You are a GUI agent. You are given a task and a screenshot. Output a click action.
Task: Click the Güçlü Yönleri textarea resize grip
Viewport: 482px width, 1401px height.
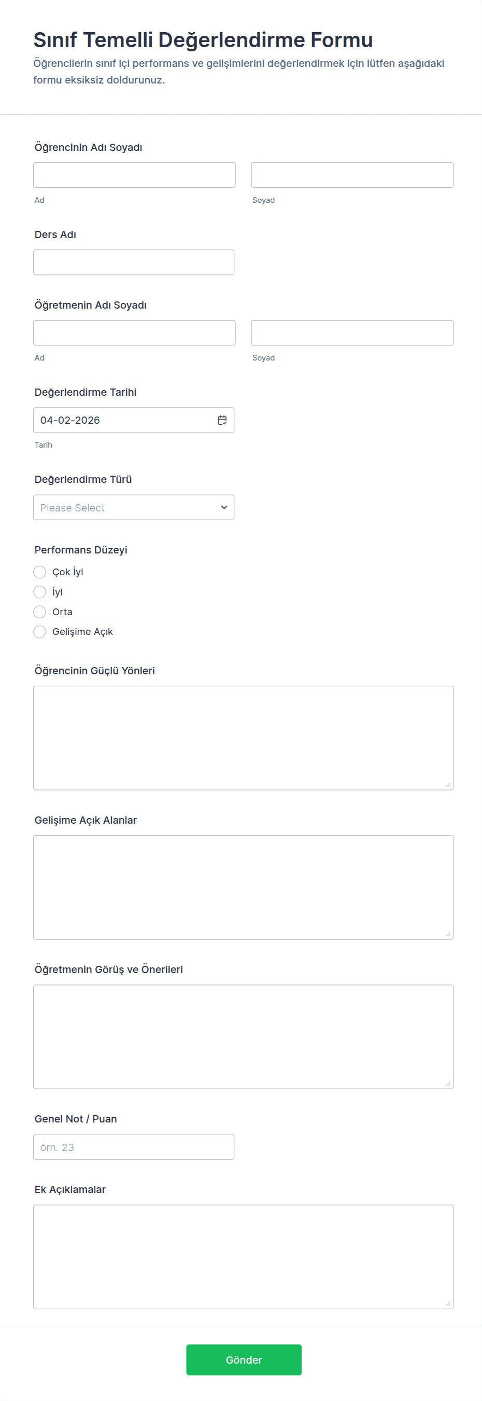coord(448,784)
